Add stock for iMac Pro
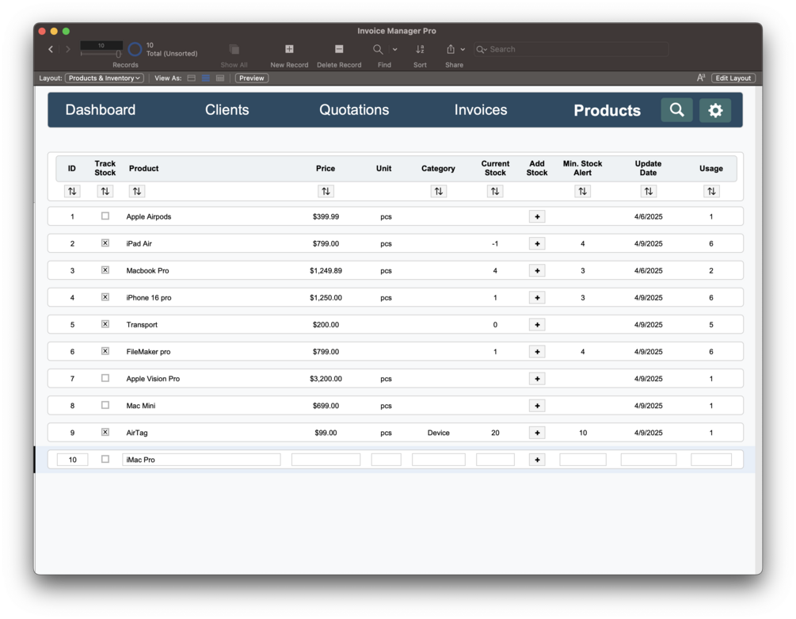796x619 pixels. [537, 460]
